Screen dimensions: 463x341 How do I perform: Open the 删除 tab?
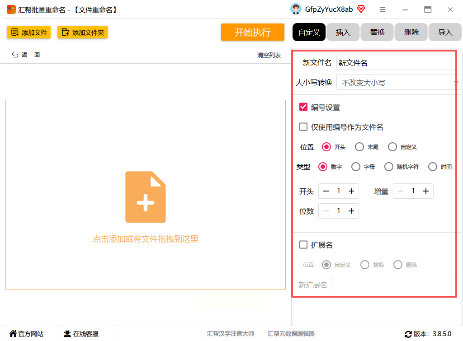tap(411, 32)
